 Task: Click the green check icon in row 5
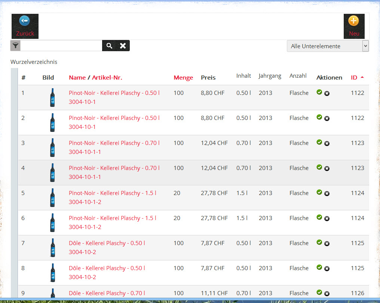click(x=319, y=192)
